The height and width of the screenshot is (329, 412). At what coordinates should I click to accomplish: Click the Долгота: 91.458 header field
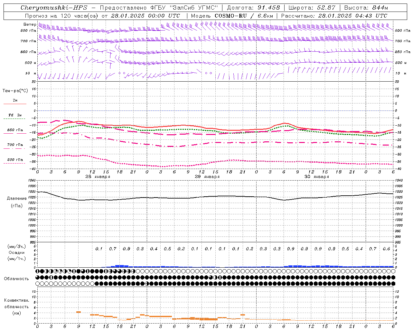point(253,8)
